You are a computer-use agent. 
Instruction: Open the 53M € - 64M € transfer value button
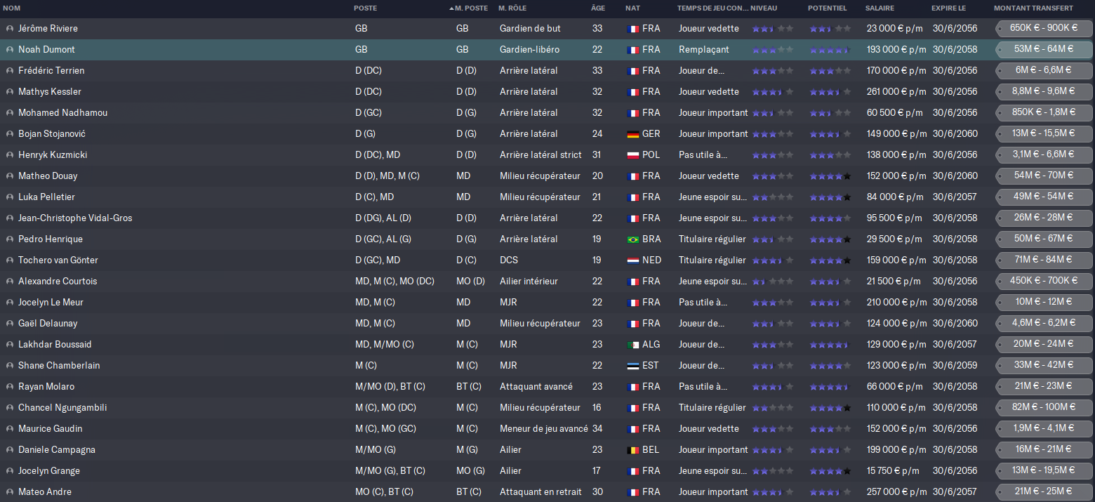coord(1044,49)
